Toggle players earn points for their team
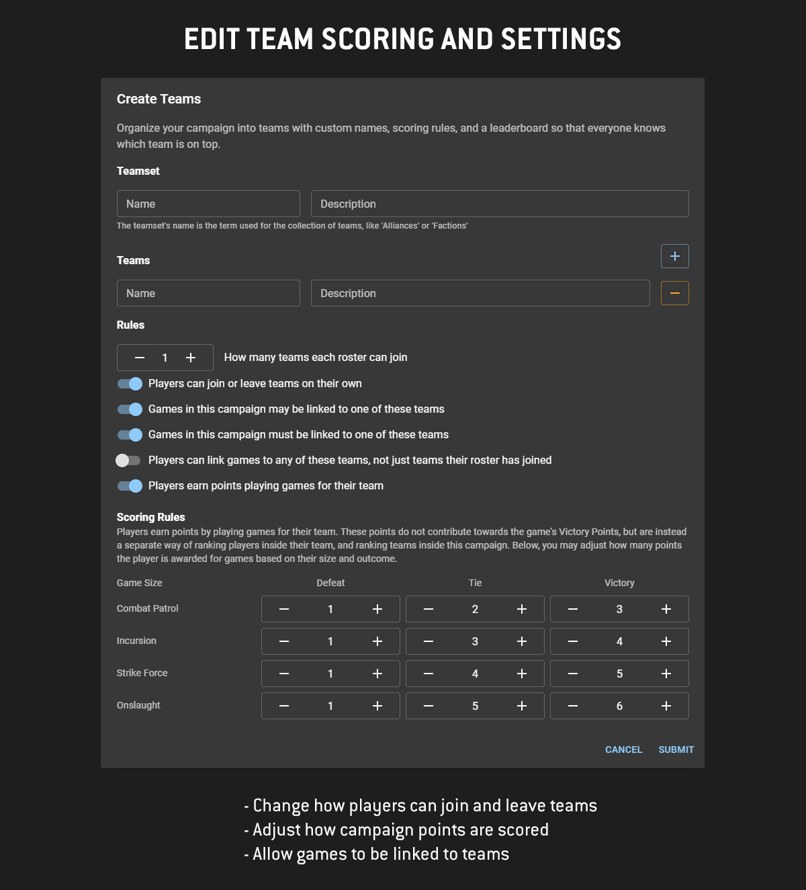The image size is (806, 890). [x=130, y=486]
